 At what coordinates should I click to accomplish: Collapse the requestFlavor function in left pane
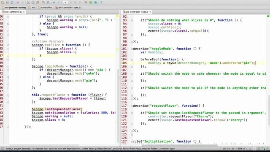click(x=8, y=95)
